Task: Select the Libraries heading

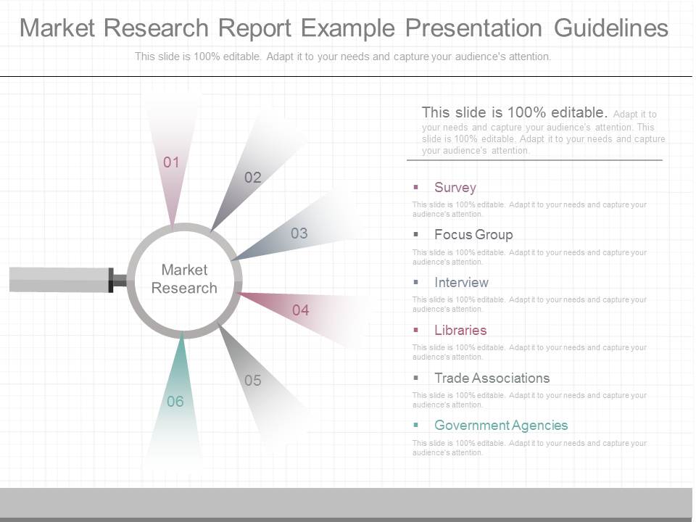Action: (x=460, y=331)
